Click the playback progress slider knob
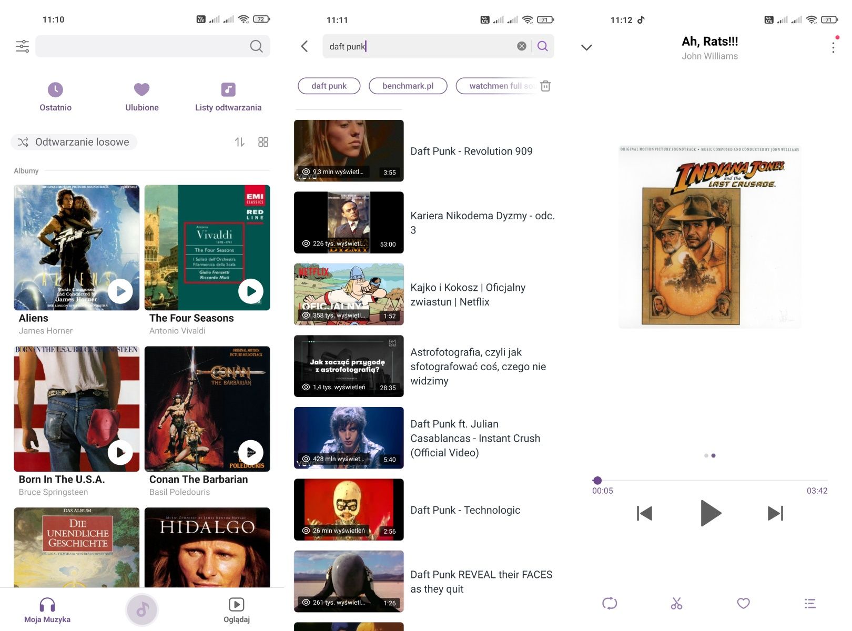The height and width of the screenshot is (631, 852). click(597, 480)
